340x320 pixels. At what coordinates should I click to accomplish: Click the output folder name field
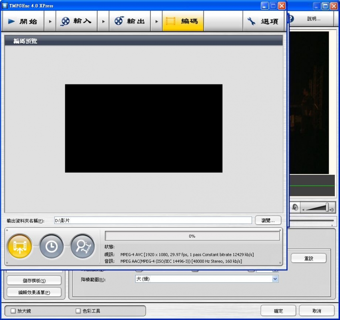coord(153,220)
